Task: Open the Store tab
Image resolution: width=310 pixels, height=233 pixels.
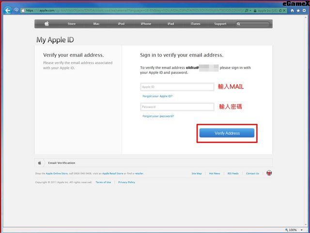Action: (72, 24)
